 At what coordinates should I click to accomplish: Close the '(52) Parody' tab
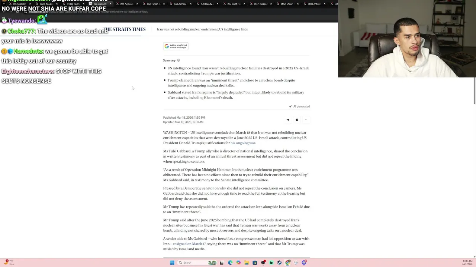[x=218, y=4]
